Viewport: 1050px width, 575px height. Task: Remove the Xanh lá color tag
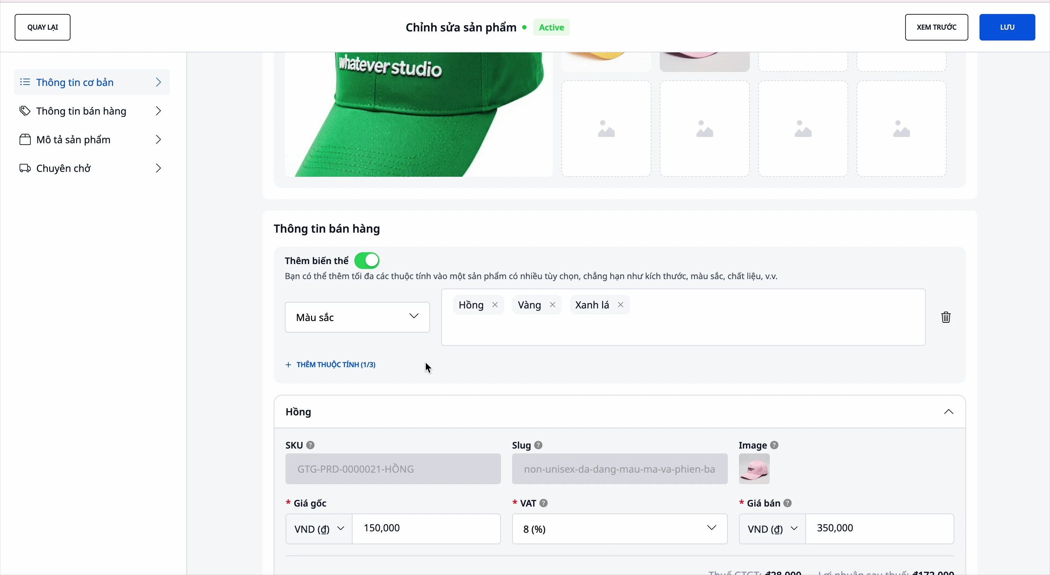[620, 305]
